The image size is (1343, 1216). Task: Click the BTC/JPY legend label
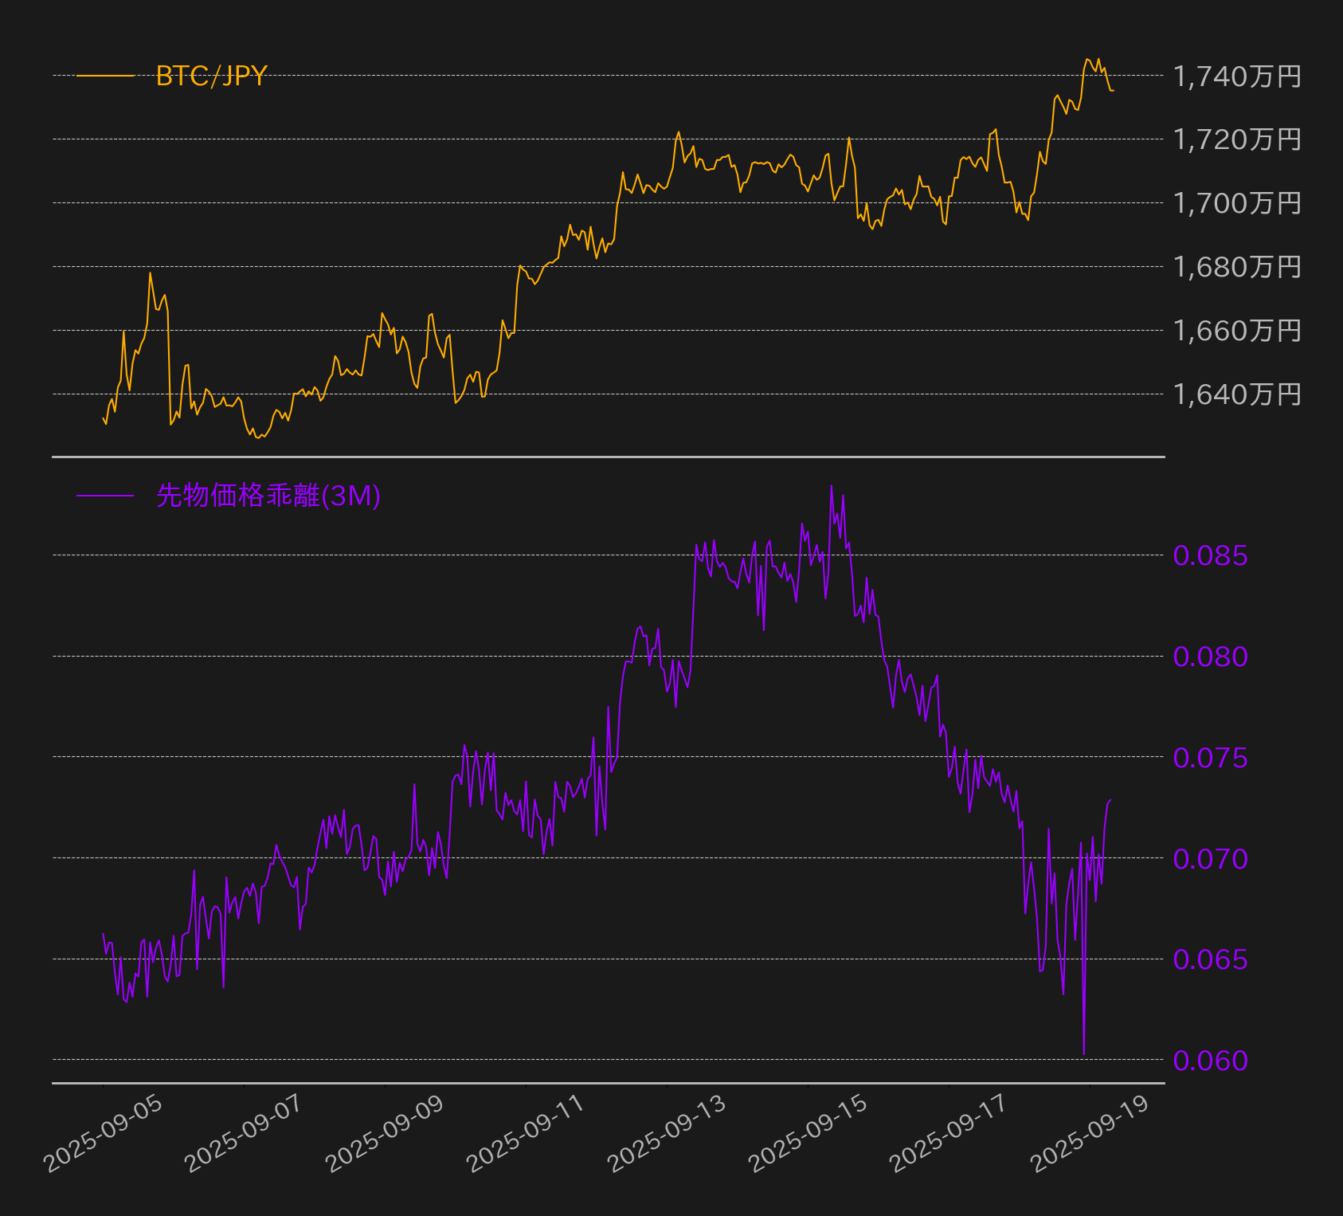[211, 76]
